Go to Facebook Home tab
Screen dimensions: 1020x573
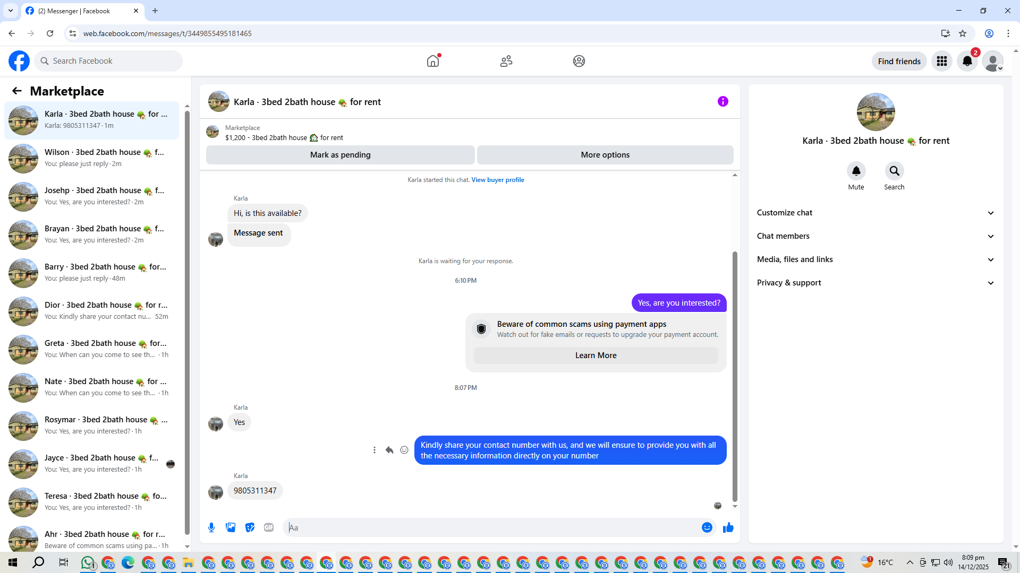433,61
